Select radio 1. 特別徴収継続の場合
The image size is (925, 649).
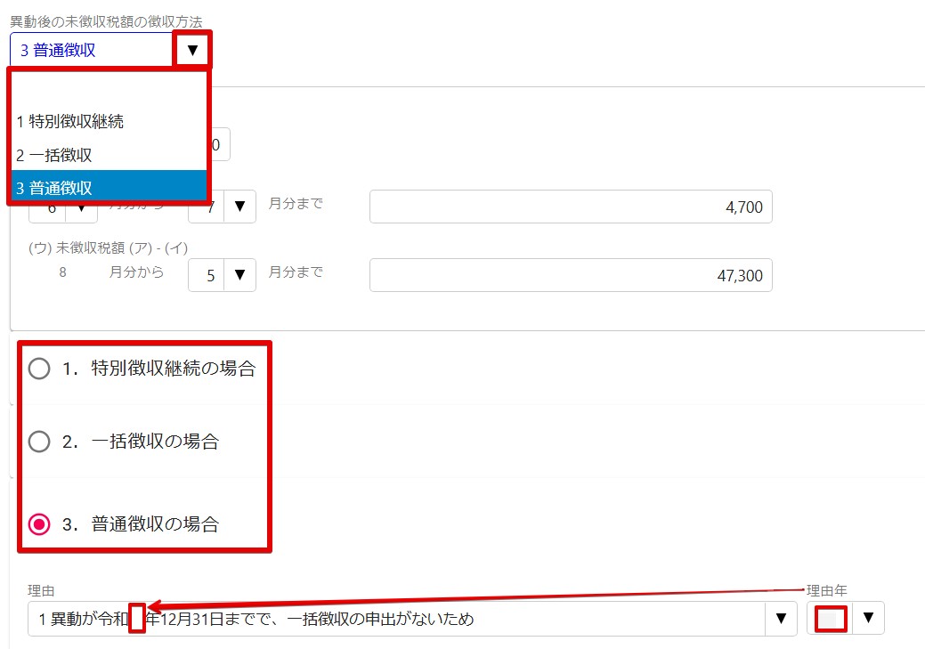coord(39,369)
